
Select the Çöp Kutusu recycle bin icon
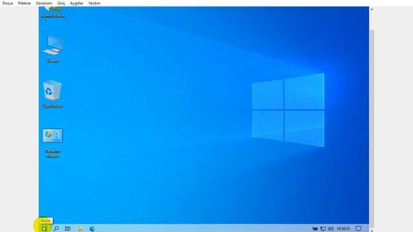click(52, 94)
